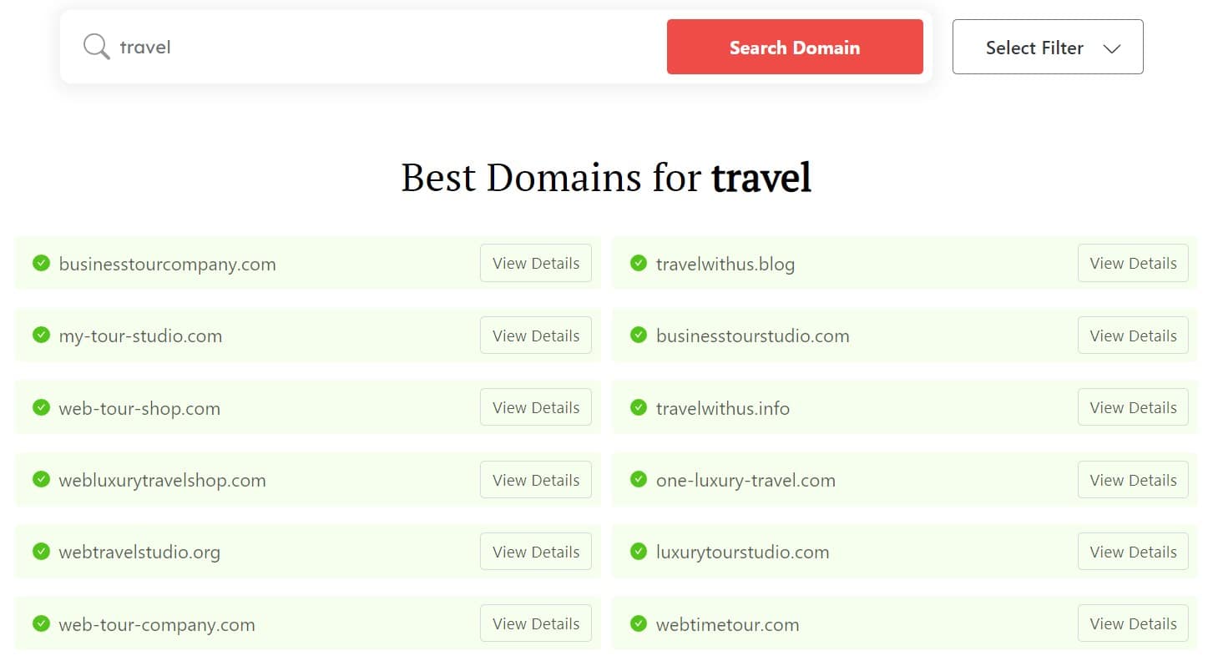1213x666 pixels.
Task: Click the check icon beside webtravelstudio.org
Action: tap(41, 552)
